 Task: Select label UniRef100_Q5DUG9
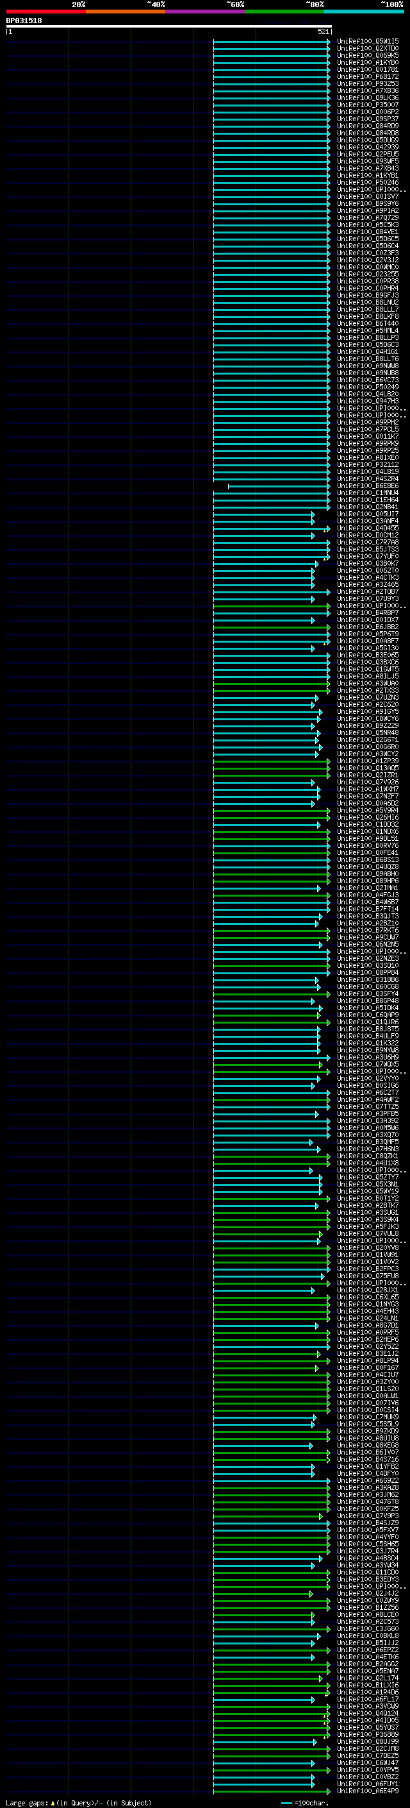(368, 140)
